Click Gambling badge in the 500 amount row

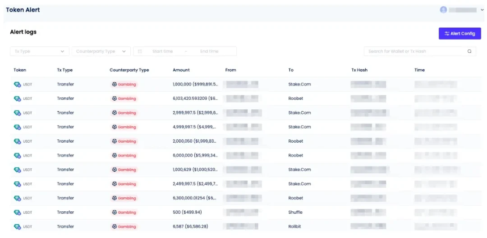click(x=124, y=212)
